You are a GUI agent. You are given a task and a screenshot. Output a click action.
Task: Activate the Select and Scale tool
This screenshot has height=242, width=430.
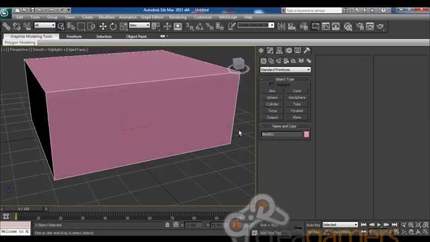(124, 26)
